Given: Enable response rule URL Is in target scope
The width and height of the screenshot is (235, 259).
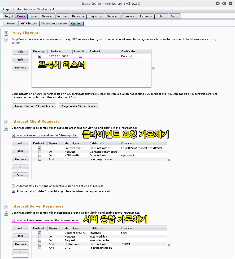Looking at the screenshot, I should click(x=40, y=248).
